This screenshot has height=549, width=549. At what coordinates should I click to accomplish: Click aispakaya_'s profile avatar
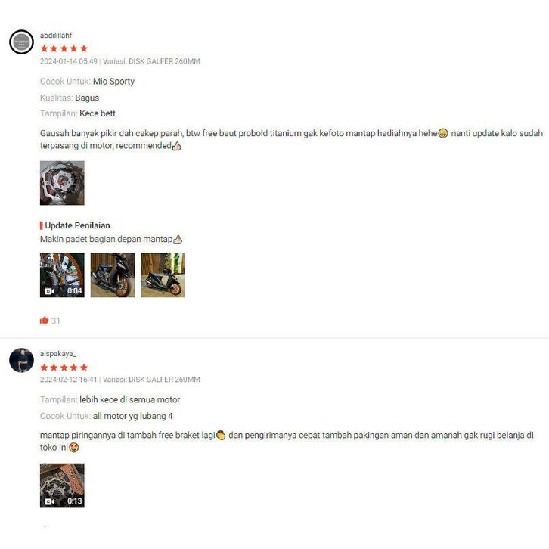coord(21,360)
